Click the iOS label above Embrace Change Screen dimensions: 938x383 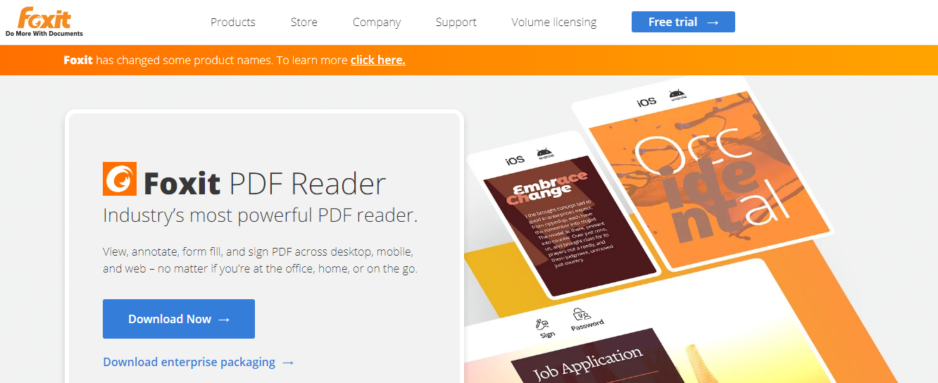515,161
